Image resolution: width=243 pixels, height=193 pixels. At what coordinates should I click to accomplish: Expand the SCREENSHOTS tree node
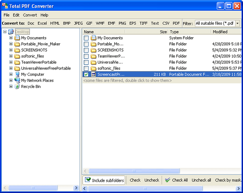coord(11,50)
